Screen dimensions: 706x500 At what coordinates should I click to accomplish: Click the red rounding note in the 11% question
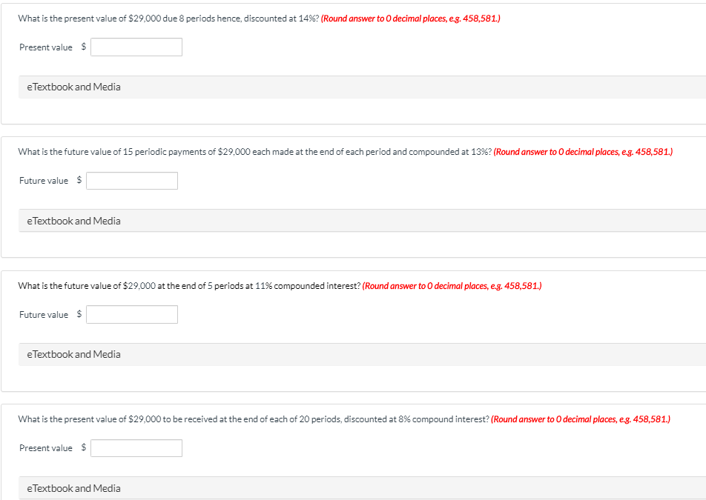coord(452,286)
